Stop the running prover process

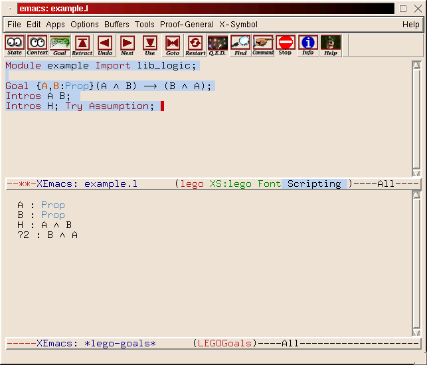(285, 45)
